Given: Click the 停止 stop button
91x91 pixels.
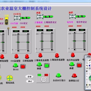Looking at the screenshot, I should [30, 81].
